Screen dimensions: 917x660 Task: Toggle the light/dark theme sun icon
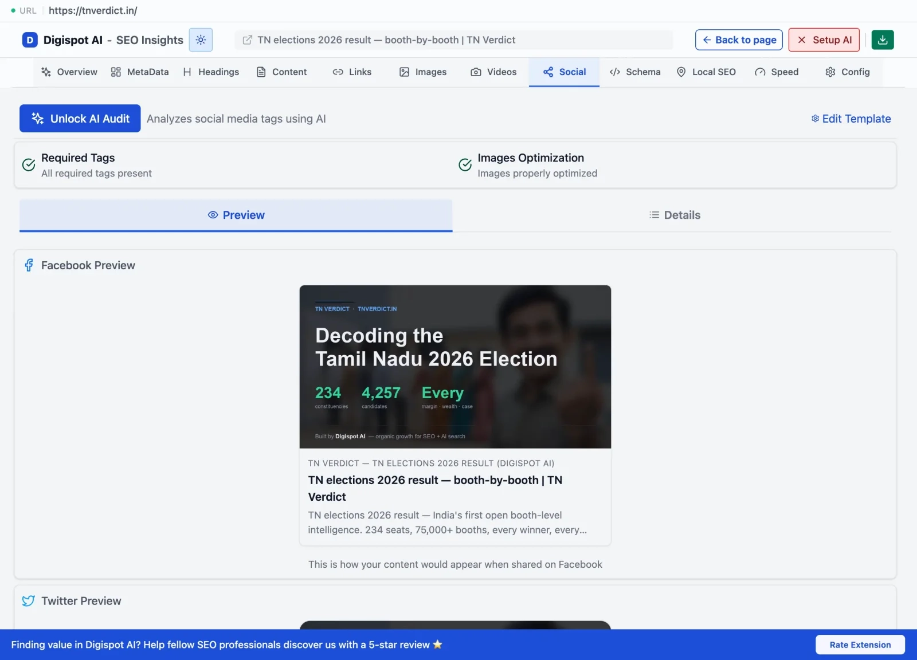pos(201,40)
